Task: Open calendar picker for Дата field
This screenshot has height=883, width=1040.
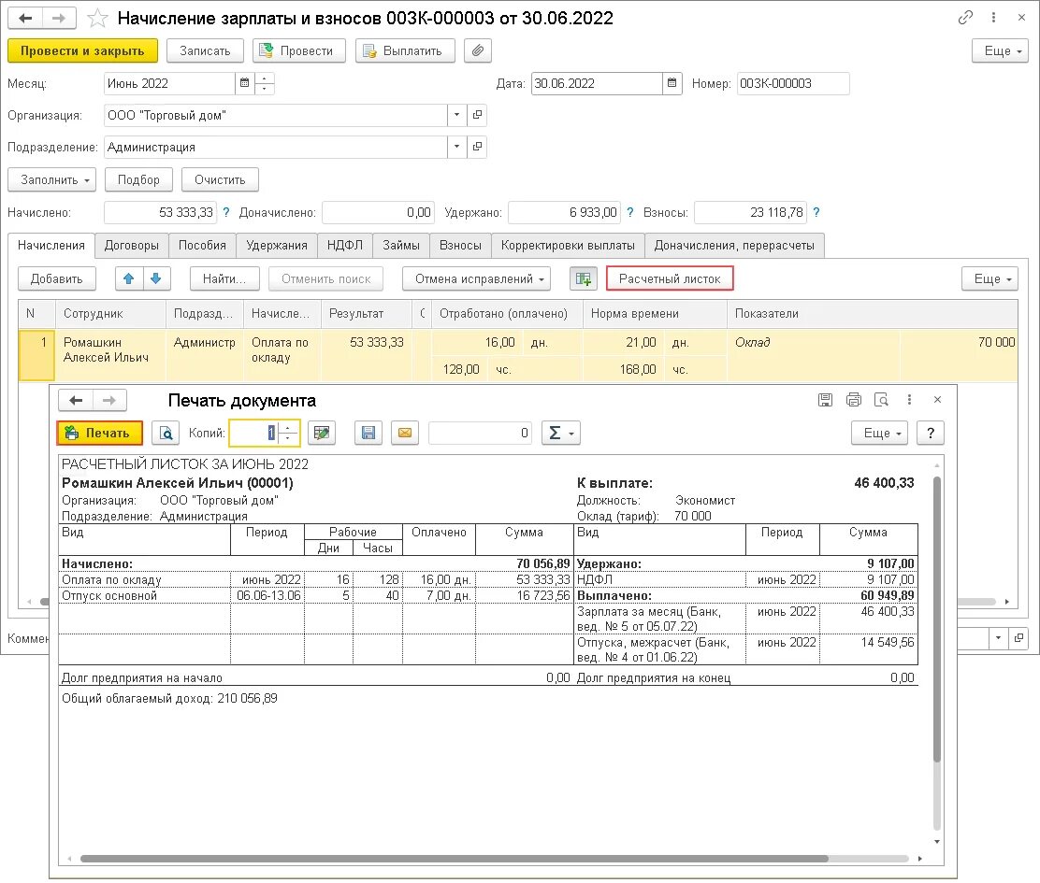Action: click(672, 83)
